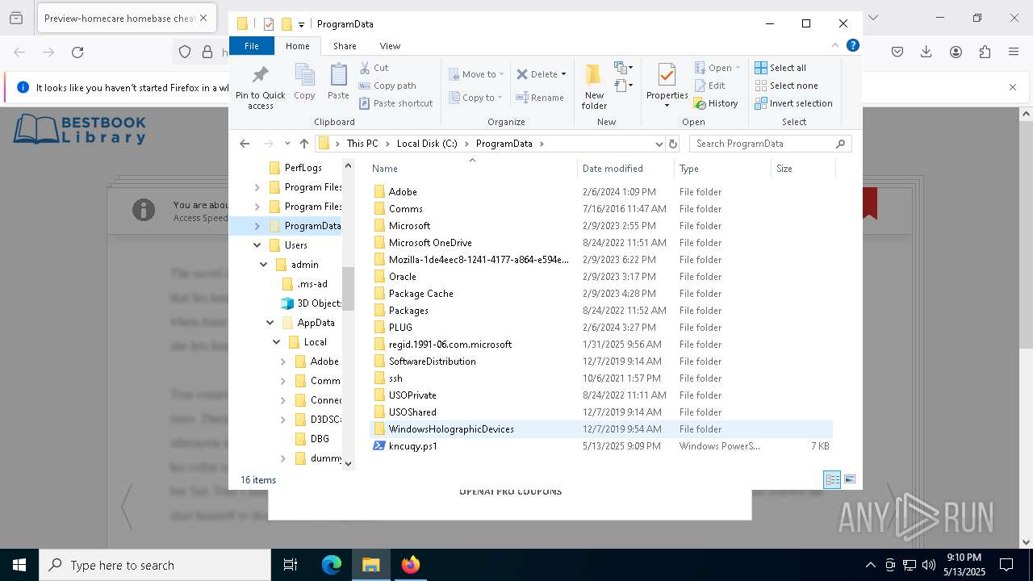1033x581 pixels.
Task: Open the Move to dropdown
Action: pyautogui.click(x=476, y=74)
